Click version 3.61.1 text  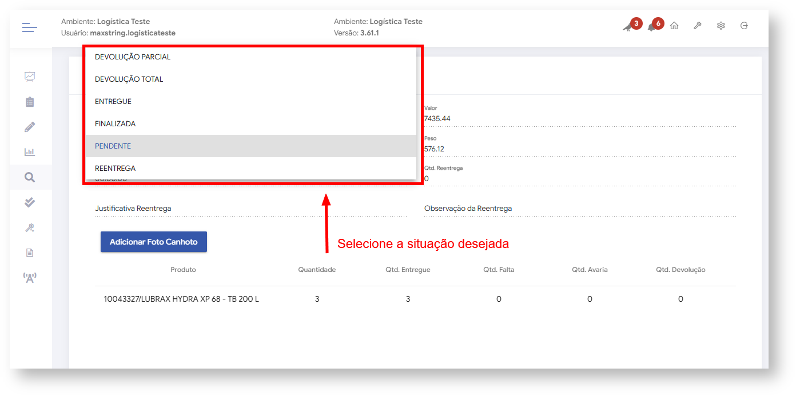pos(369,33)
